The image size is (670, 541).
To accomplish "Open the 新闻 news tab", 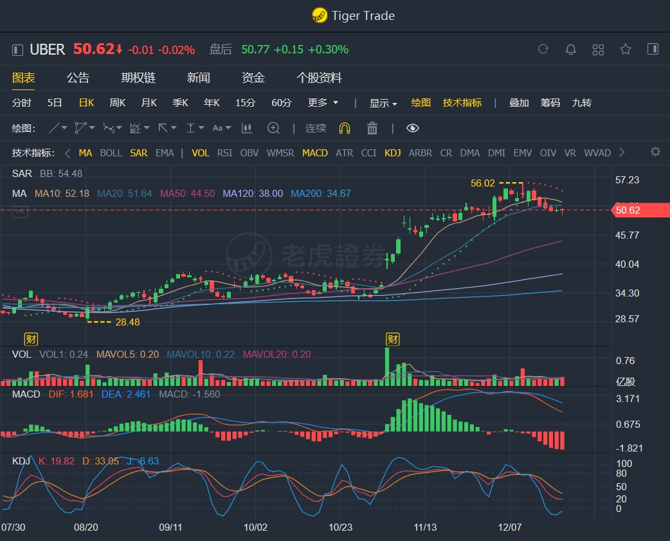I will point(199,78).
